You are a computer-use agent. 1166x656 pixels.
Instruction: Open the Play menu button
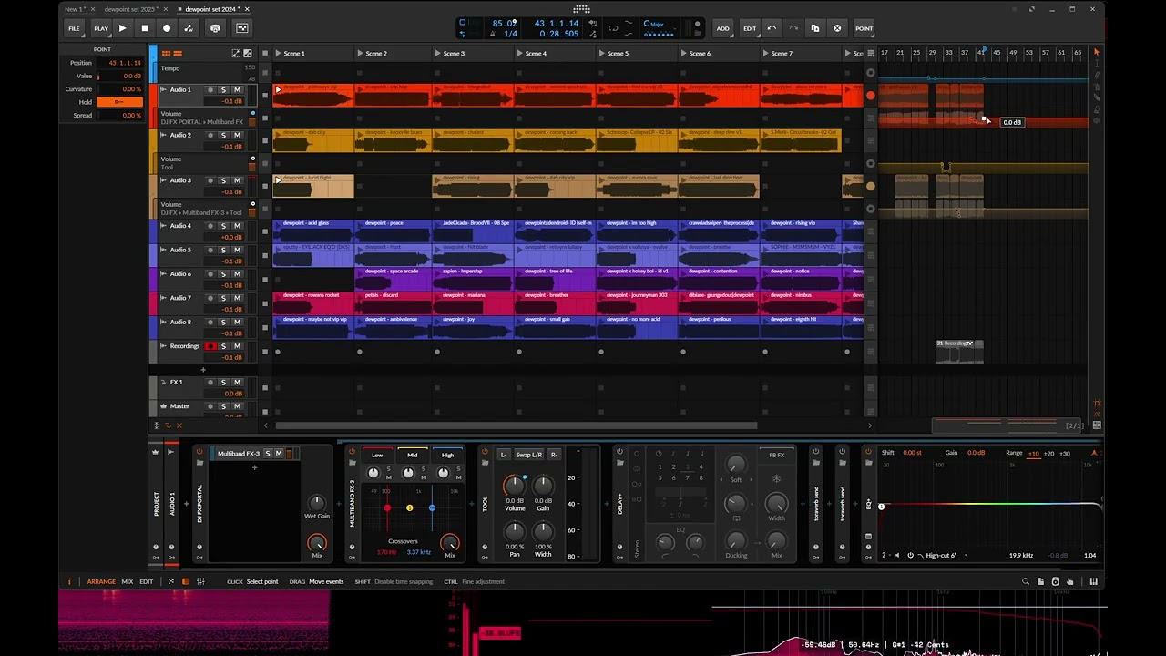point(101,28)
